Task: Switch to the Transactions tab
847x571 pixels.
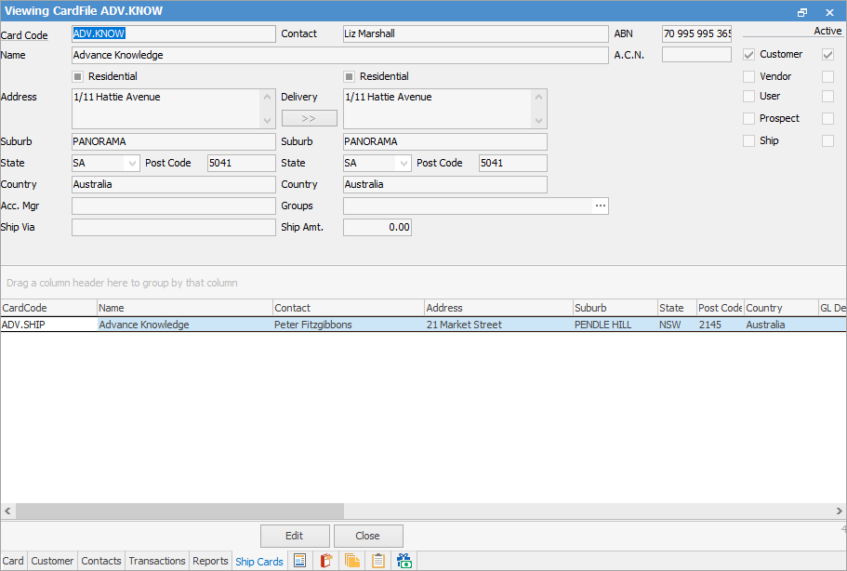Action: pyautogui.click(x=157, y=561)
